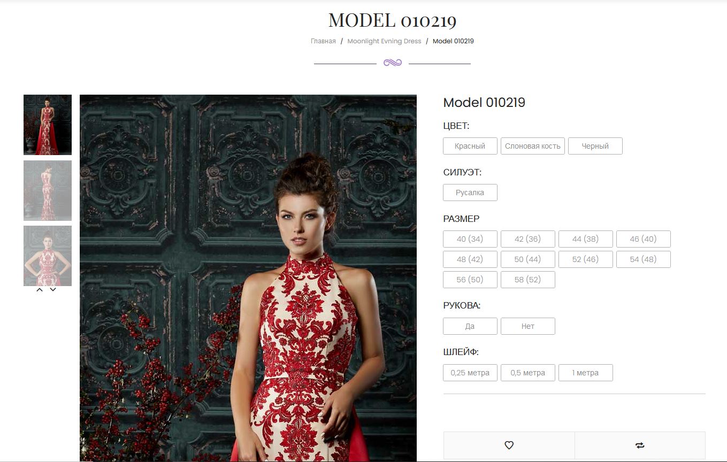Image resolution: width=727 pixels, height=462 pixels.
Task: Add dress to wishlist heart icon
Action: coord(509,445)
